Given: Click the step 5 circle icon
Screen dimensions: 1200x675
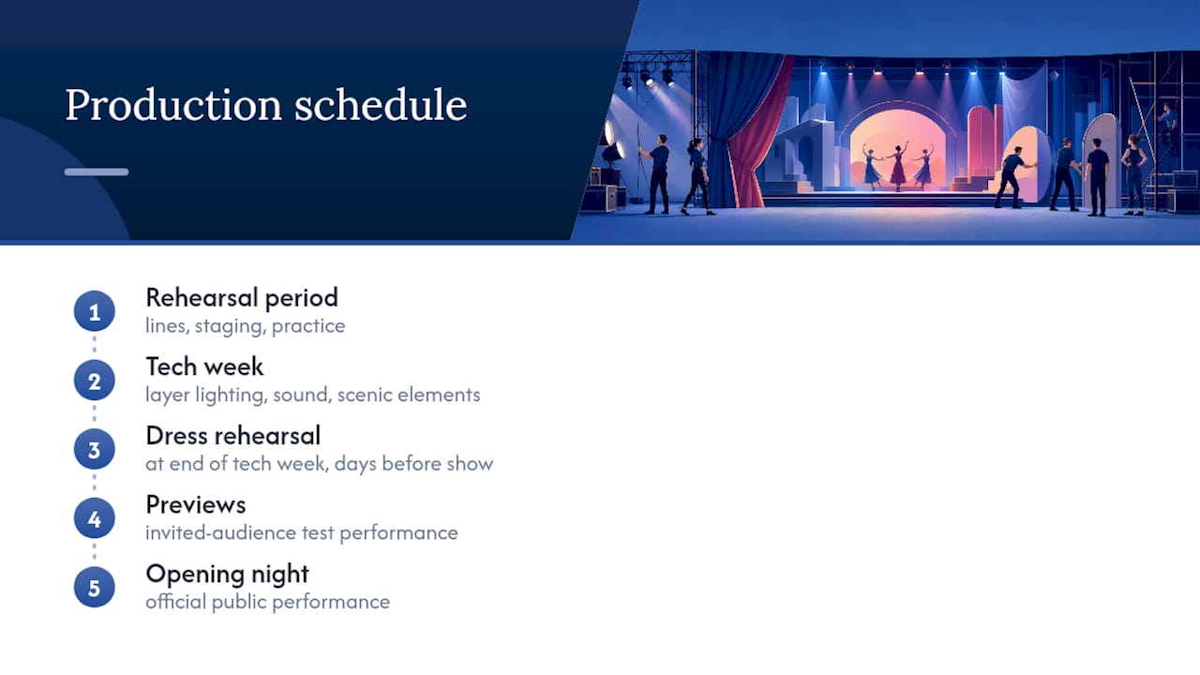Looking at the screenshot, I should point(94,587).
